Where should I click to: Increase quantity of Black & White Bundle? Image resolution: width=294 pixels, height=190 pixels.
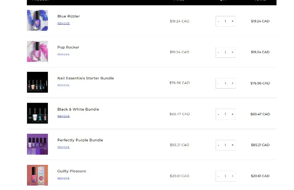232,114
